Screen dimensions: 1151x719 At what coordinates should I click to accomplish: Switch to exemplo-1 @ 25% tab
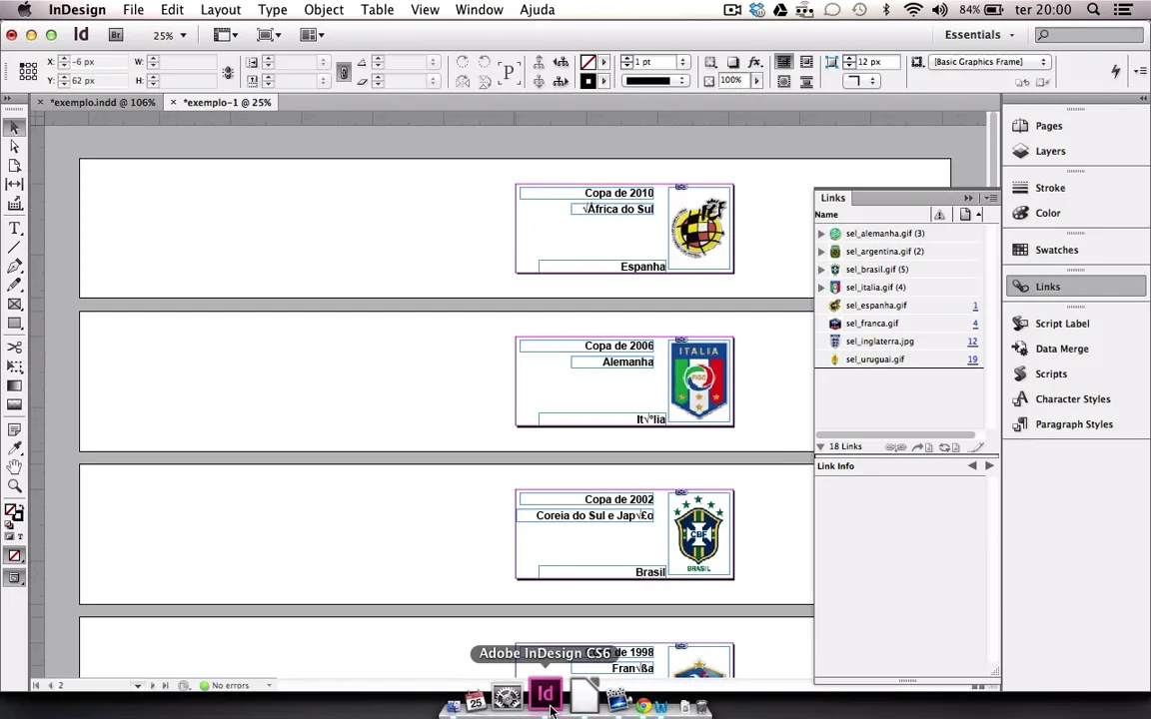[227, 103]
